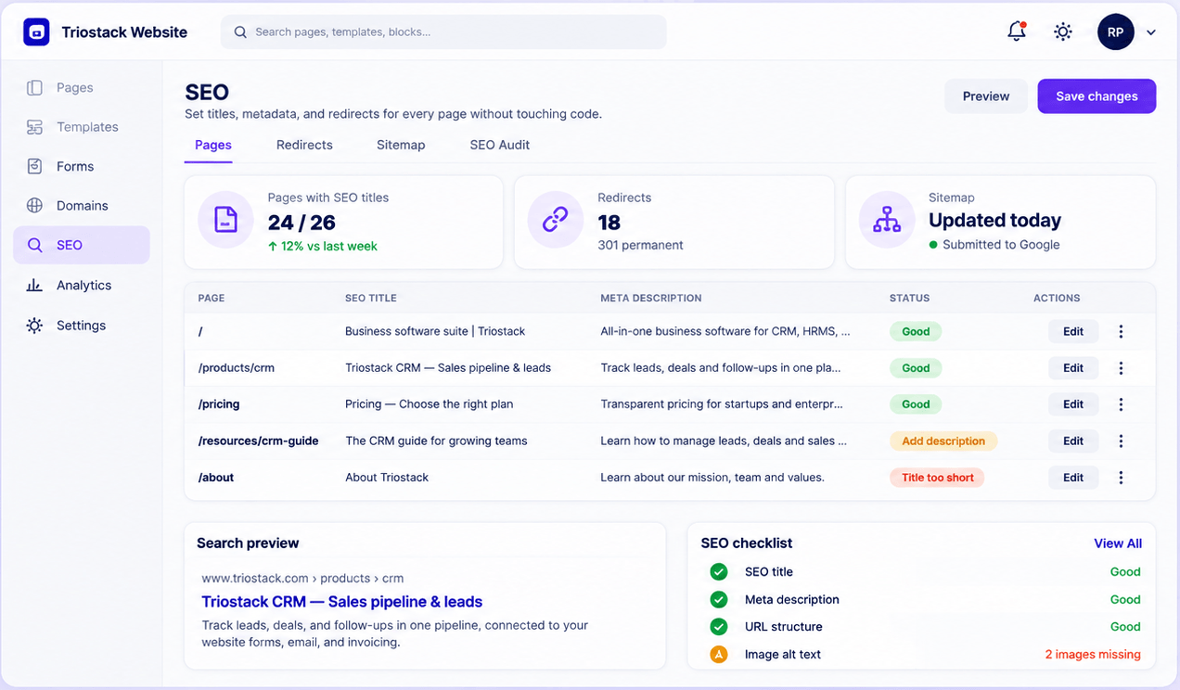This screenshot has height=690, width=1180.
Task: Open more options for /resources/crm-guide row
Action: click(x=1121, y=441)
